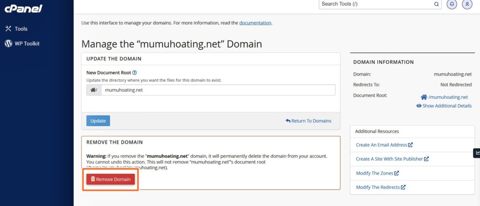The width and height of the screenshot is (480, 206).
Task: Open the documentation link
Action: tap(255, 22)
